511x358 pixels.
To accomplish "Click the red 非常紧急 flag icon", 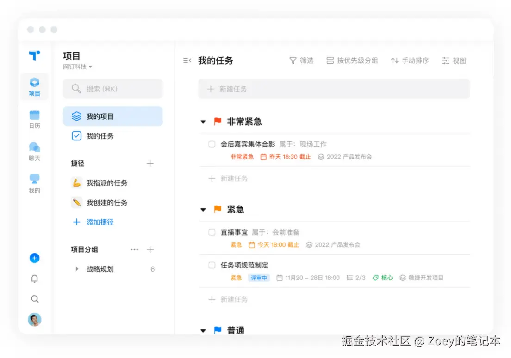I will pyautogui.click(x=218, y=121).
